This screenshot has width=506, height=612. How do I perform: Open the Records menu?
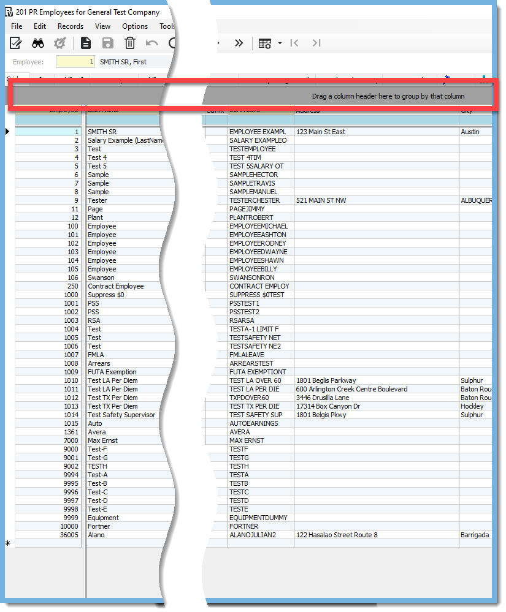[71, 26]
